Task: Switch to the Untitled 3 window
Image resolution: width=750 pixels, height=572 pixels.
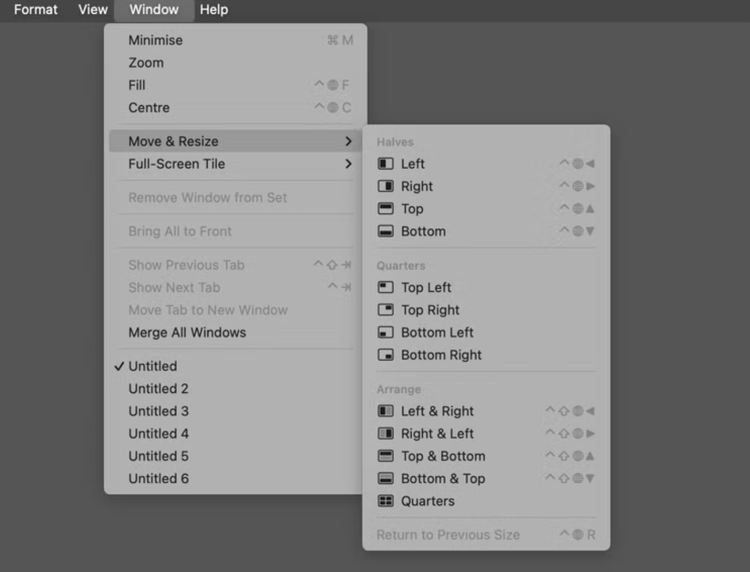Action: [x=158, y=411]
